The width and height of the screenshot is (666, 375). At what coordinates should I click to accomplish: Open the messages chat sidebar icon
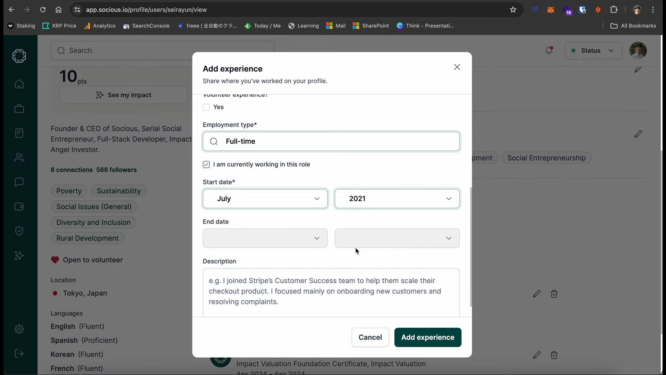point(19,182)
